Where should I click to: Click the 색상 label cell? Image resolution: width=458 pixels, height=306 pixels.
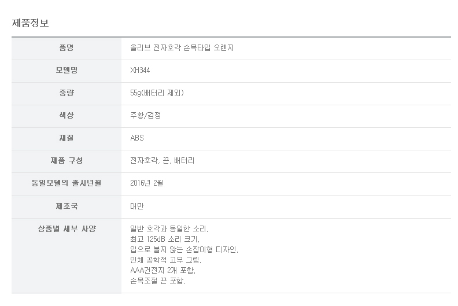point(67,115)
